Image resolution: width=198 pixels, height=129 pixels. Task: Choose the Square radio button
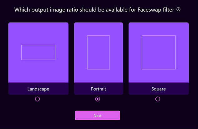(158, 99)
